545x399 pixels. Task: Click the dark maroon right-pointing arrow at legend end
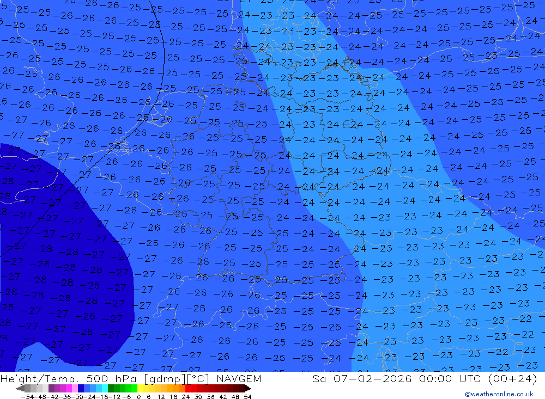coord(248,388)
